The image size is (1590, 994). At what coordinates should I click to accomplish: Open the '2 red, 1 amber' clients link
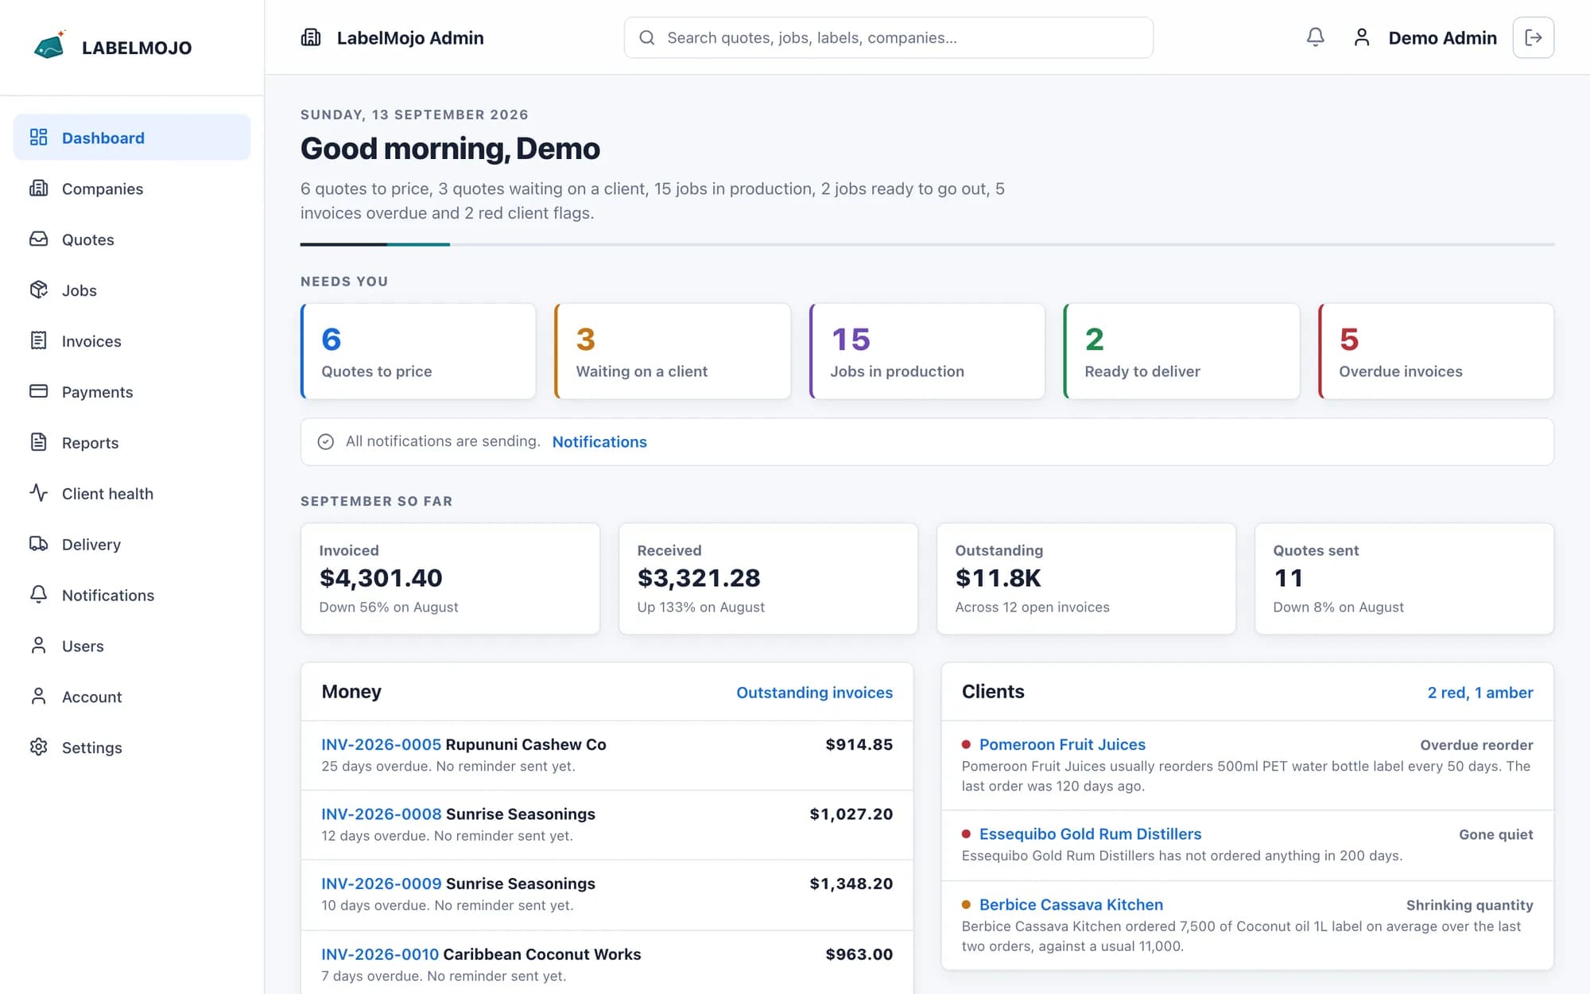click(1480, 693)
